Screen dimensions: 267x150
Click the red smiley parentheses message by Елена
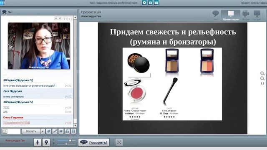(x=17, y=123)
